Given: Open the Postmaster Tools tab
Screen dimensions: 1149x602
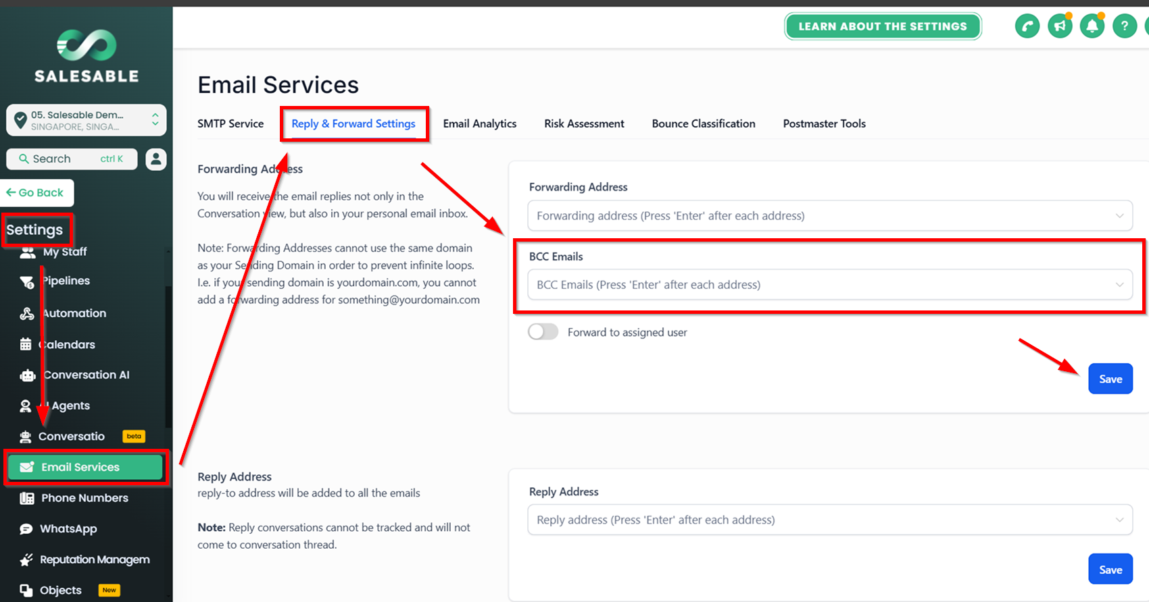Looking at the screenshot, I should [x=824, y=124].
